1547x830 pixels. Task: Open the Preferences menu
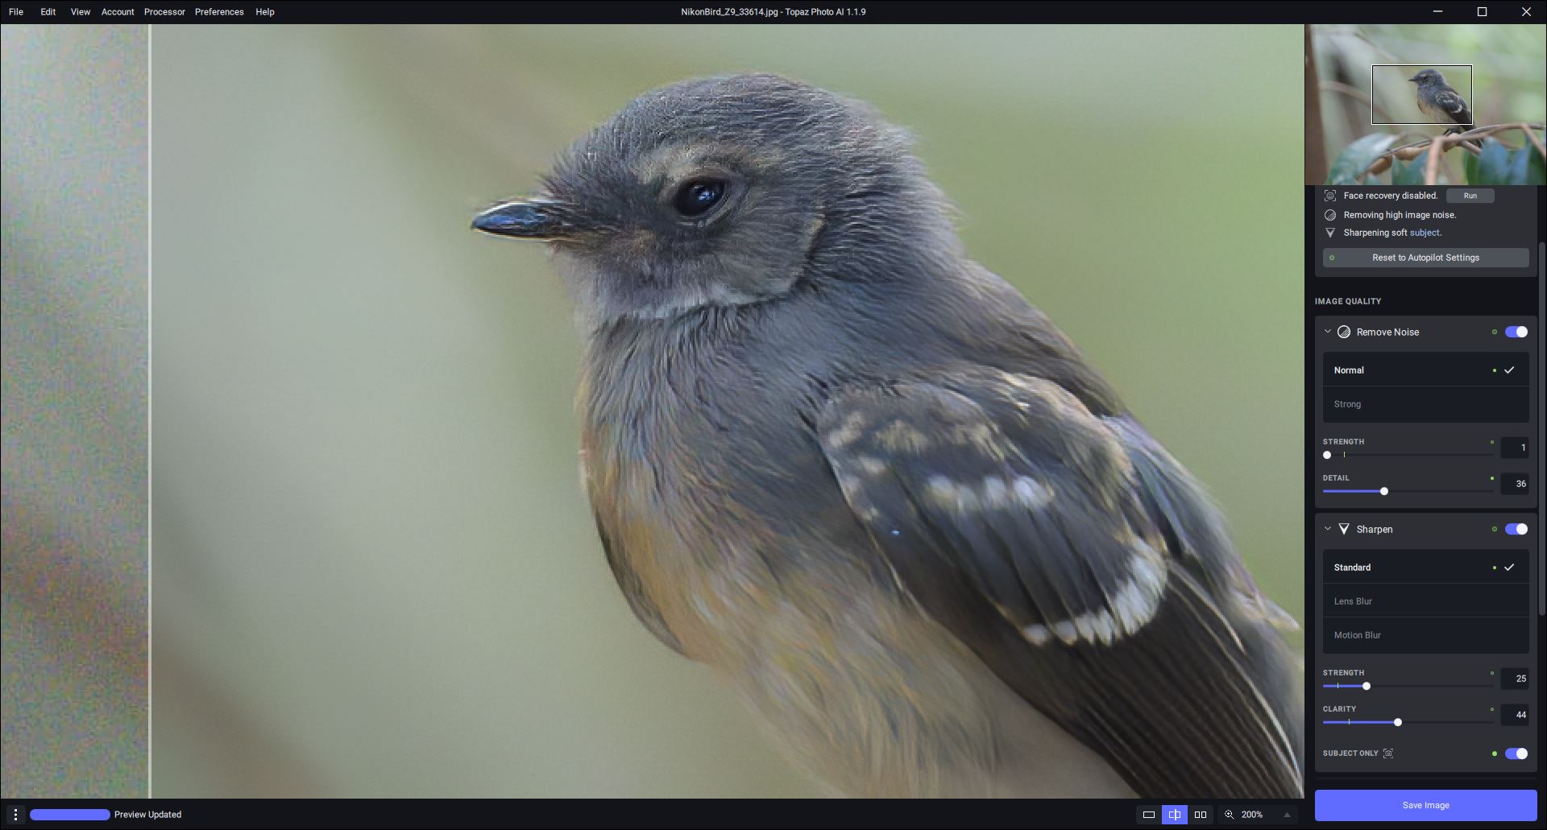(219, 12)
